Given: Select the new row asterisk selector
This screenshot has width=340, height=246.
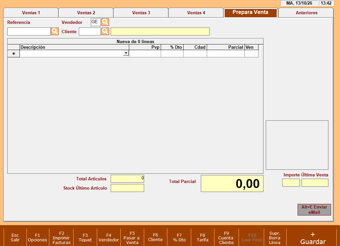Looking at the screenshot, I should tap(14, 54).
